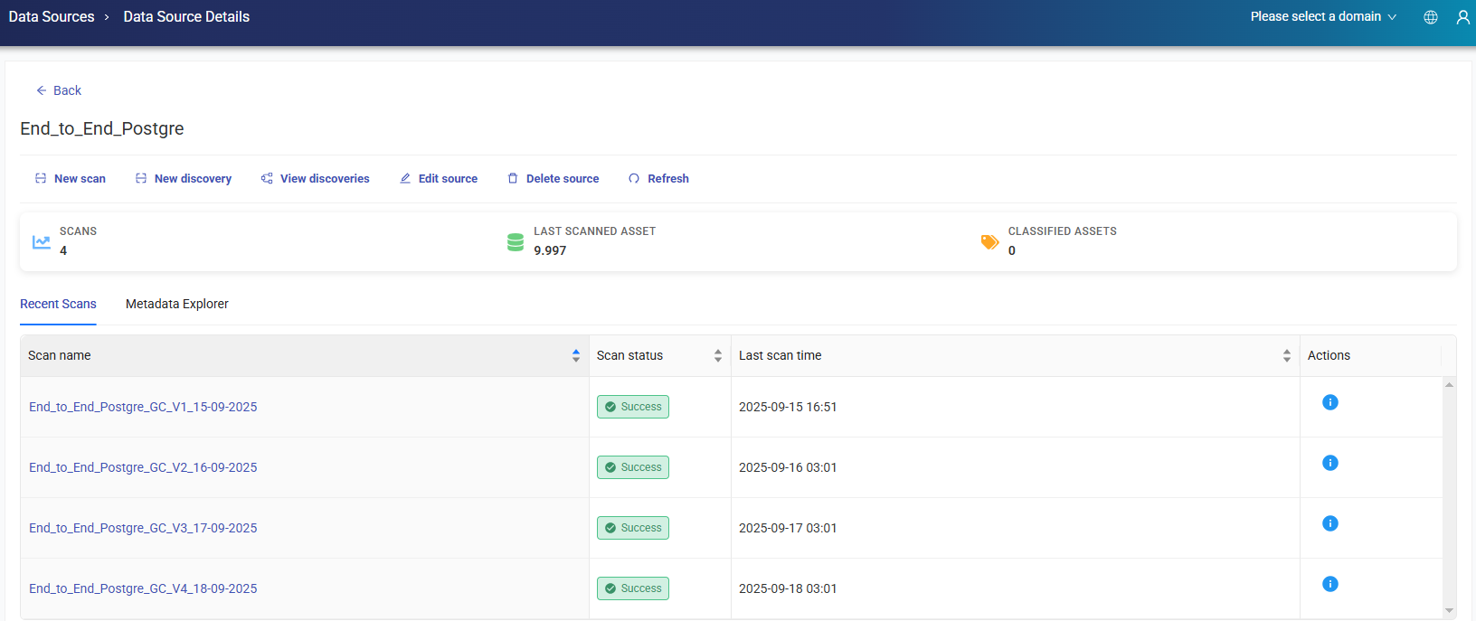Switch to the Metadata Explorer tab
This screenshot has height=621, width=1476.
177,304
